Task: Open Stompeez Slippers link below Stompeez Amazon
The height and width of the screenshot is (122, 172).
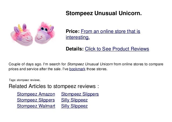Action: point(36,100)
